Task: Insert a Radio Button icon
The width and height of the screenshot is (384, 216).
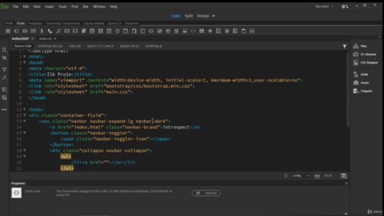Action: 210,31
